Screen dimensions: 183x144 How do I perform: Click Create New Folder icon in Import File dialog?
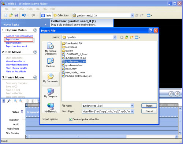click(x=132, y=37)
